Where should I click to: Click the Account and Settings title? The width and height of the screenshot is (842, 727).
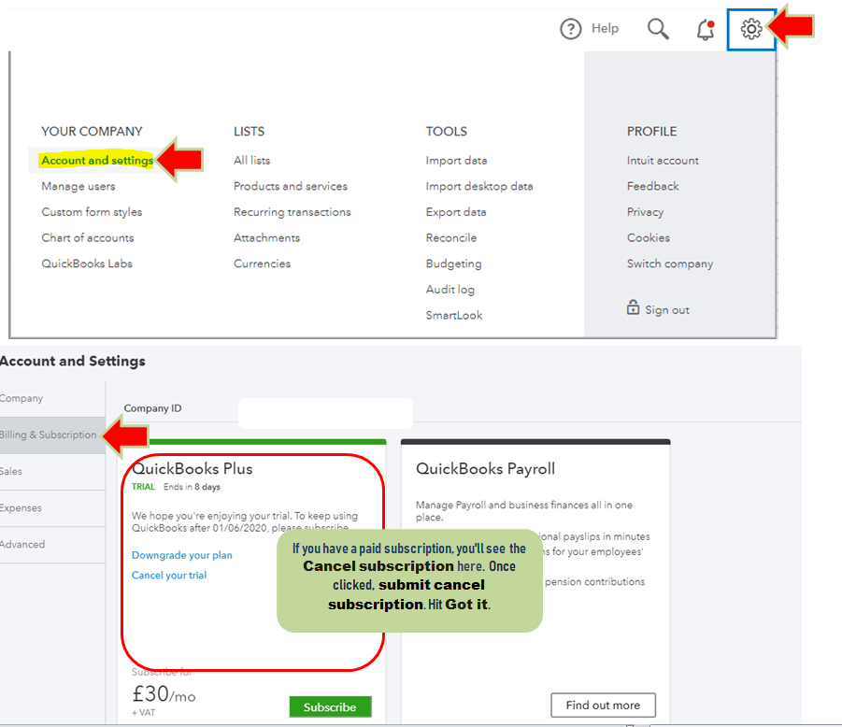(73, 361)
